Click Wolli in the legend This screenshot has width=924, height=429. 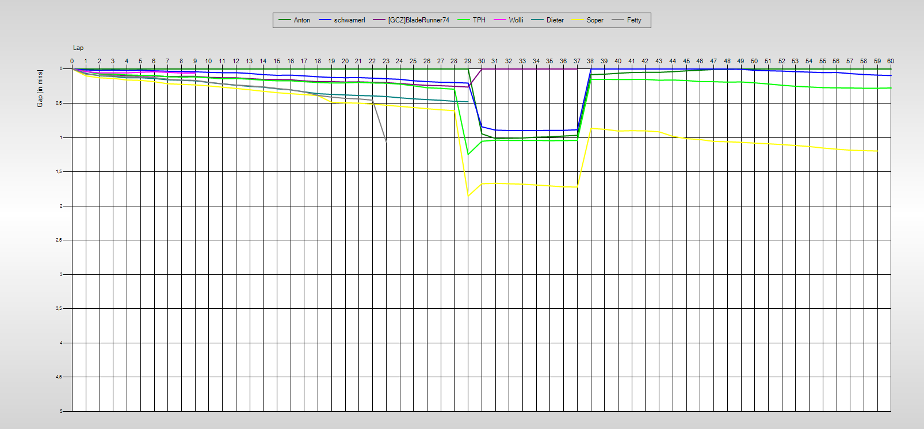click(x=516, y=20)
